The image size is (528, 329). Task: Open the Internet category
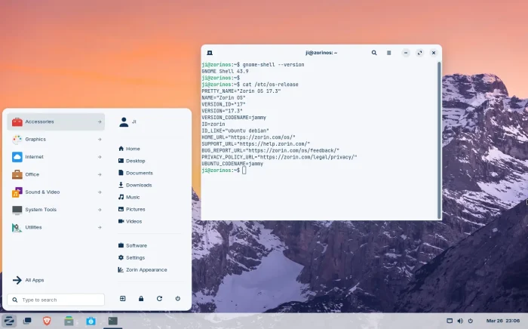pyautogui.click(x=56, y=157)
